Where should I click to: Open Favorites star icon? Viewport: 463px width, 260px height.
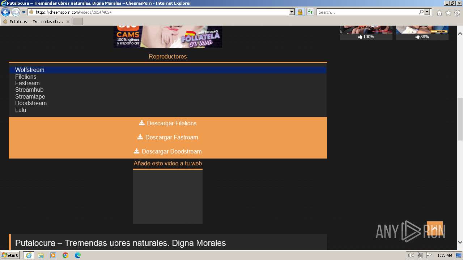[448, 13]
